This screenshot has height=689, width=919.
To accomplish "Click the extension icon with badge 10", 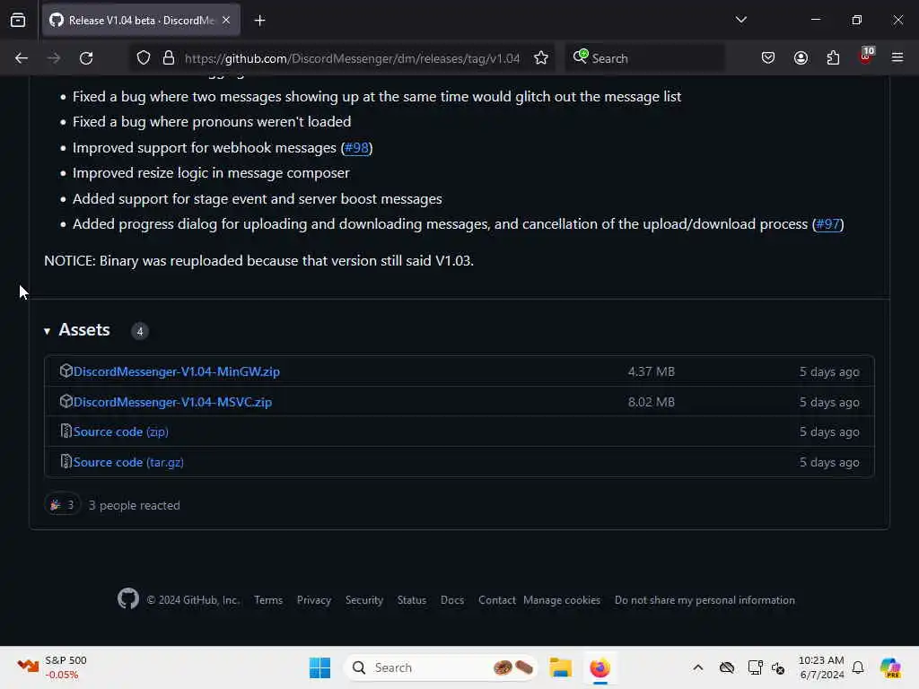I will click(x=866, y=57).
